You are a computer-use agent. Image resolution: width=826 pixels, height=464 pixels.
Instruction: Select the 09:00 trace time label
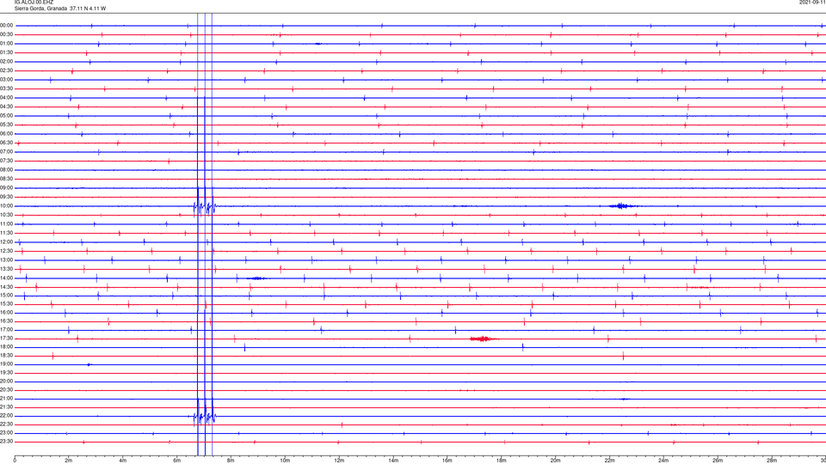pyautogui.click(x=6, y=188)
